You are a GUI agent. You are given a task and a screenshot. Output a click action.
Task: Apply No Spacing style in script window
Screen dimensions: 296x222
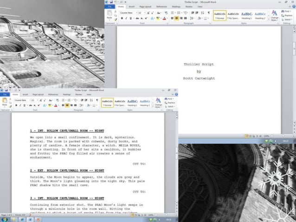(120, 103)
